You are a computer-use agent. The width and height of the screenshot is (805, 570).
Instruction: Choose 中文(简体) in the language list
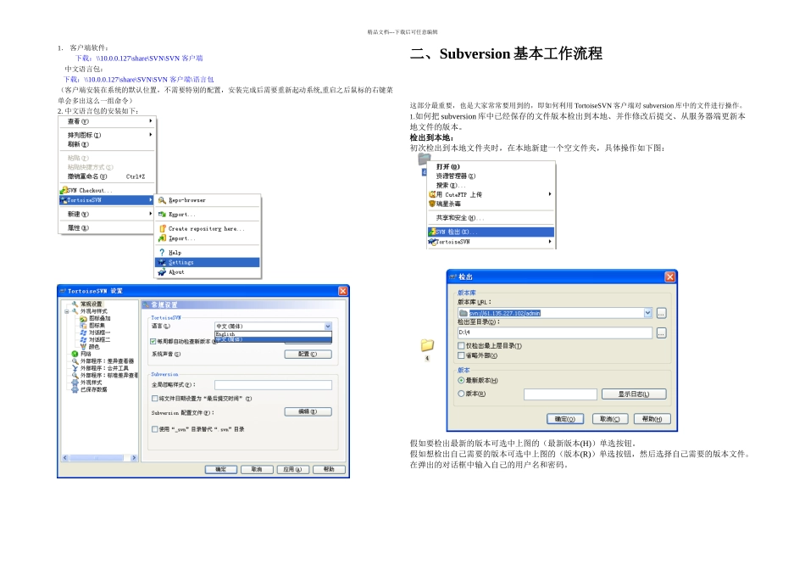click(x=273, y=339)
